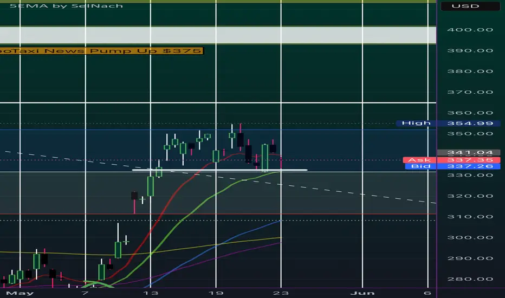
Task: Click the 280.00 price scale label
Action: pyautogui.click(x=470, y=279)
